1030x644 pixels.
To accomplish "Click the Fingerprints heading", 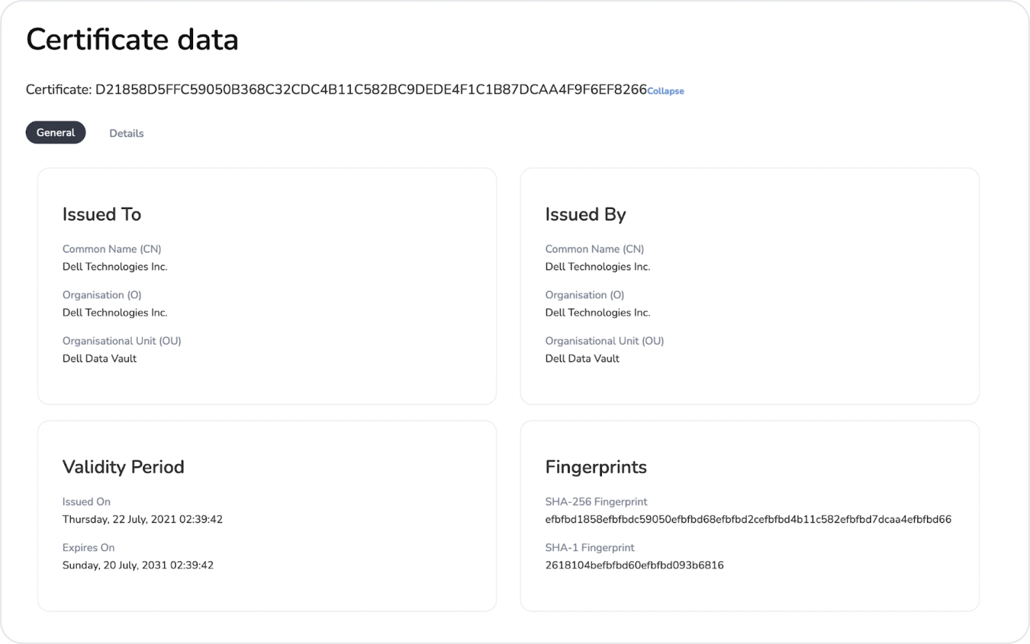I will coord(596,467).
